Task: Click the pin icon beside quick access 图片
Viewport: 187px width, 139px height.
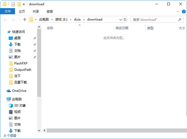Action: [x=35, y=57]
